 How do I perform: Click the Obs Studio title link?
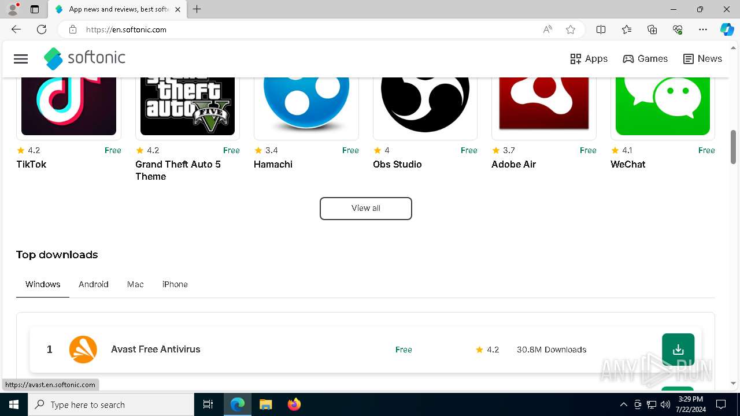coord(397,164)
